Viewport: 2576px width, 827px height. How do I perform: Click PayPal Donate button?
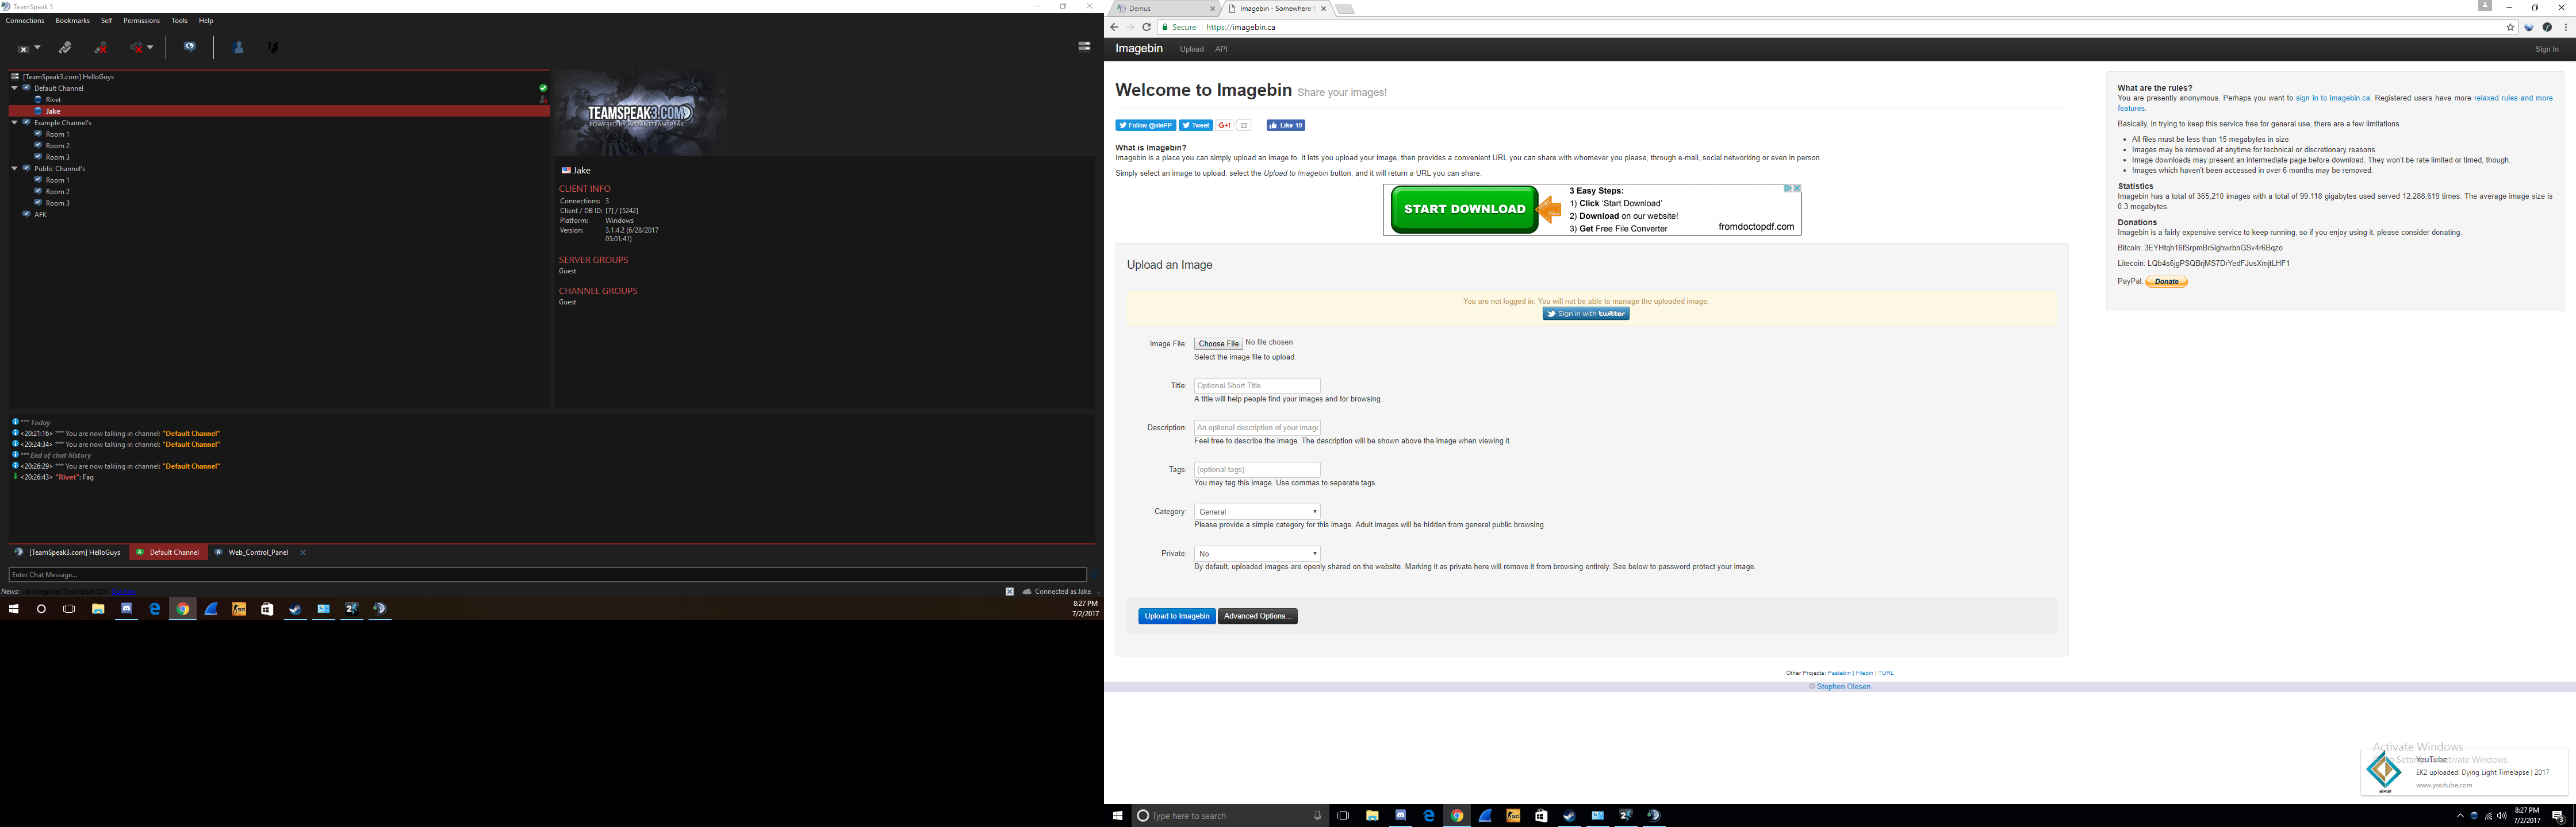[2167, 281]
